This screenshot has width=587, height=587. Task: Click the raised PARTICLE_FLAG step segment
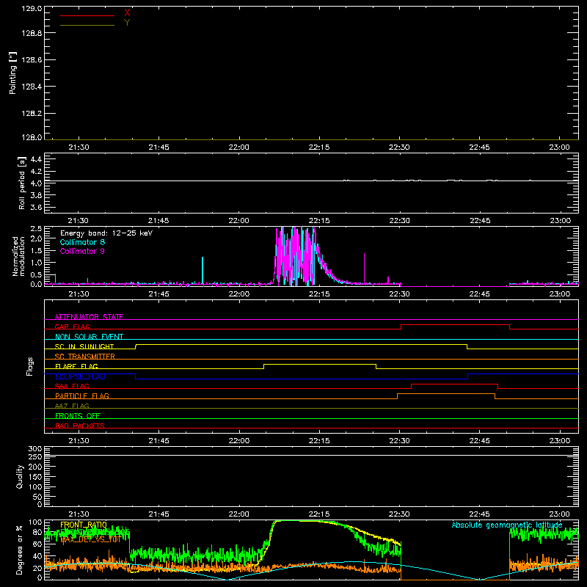(x=446, y=394)
